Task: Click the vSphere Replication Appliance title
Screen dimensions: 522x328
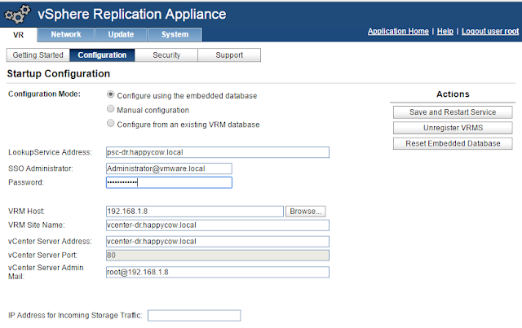Action: click(x=132, y=15)
